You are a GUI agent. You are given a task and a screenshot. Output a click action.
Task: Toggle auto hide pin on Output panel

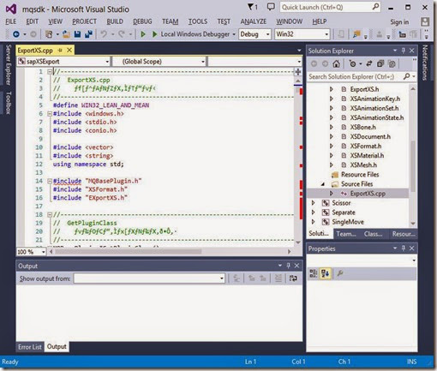[288, 266]
